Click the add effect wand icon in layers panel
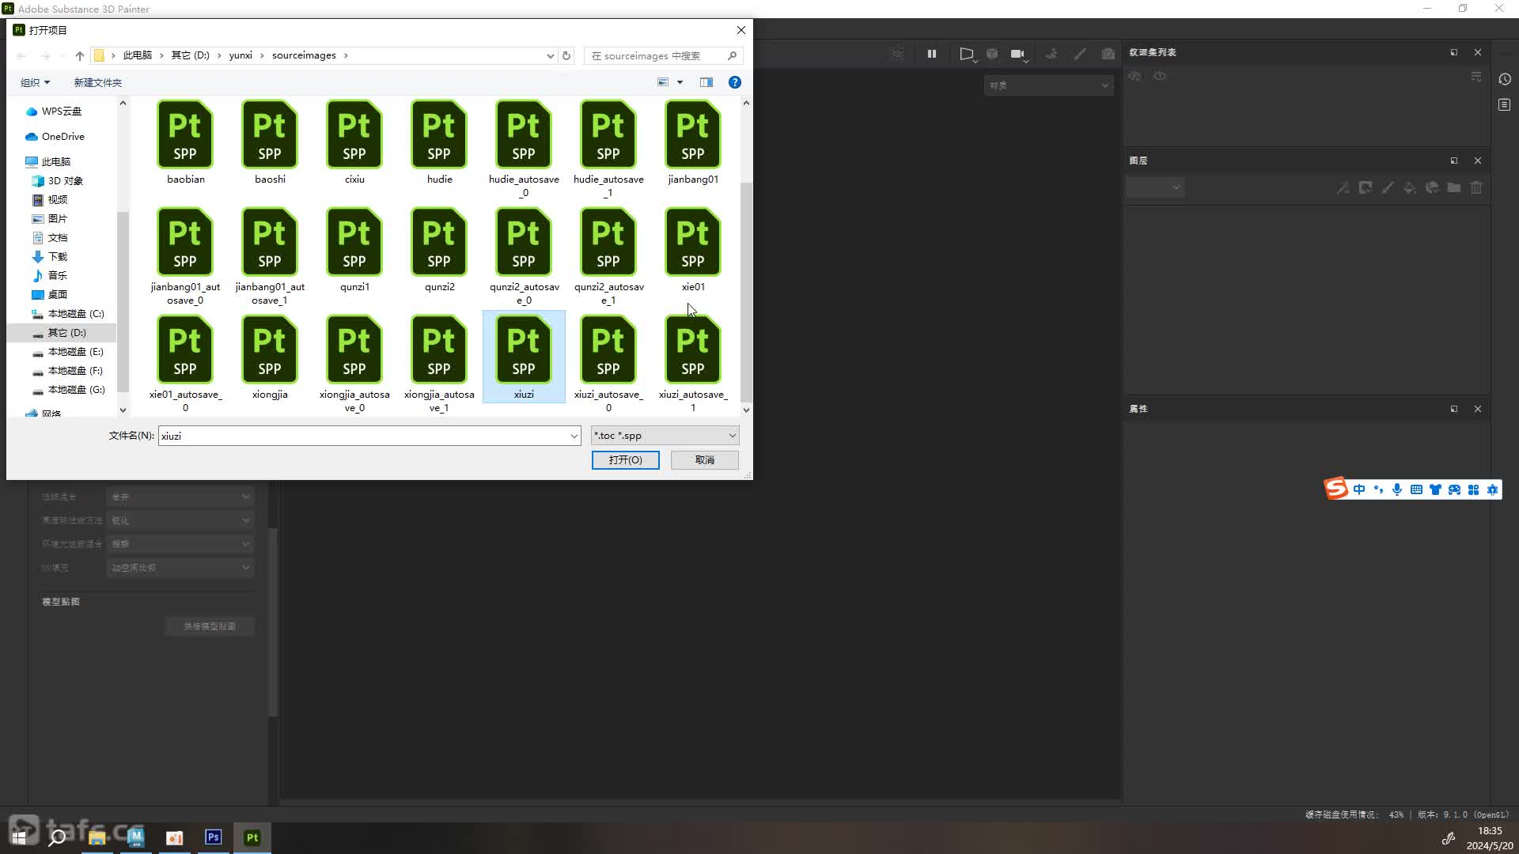Image resolution: width=1519 pixels, height=854 pixels. 1343,187
